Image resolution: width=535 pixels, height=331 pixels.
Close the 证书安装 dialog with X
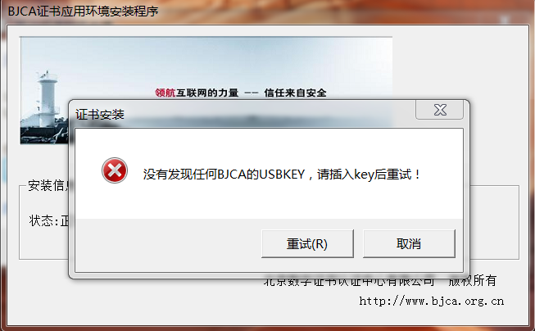click(439, 110)
